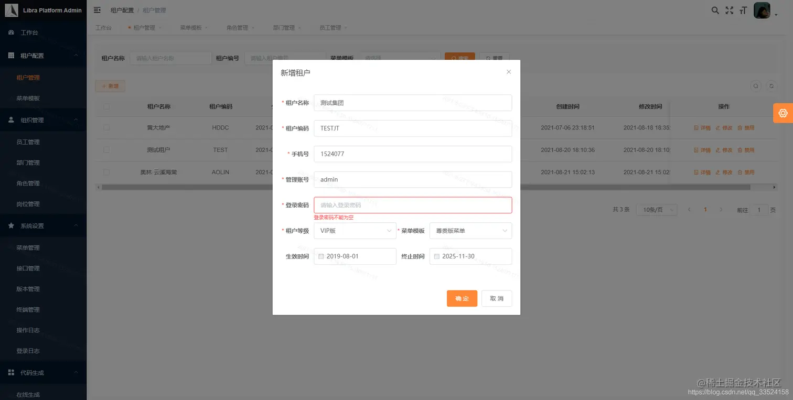This screenshot has height=400, width=793.
Task: Collapse the 租户配置 sidebar group chevron
Action: (x=76, y=55)
